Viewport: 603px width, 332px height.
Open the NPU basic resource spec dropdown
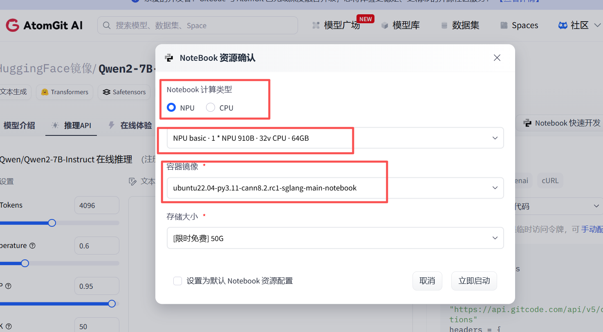(335, 138)
